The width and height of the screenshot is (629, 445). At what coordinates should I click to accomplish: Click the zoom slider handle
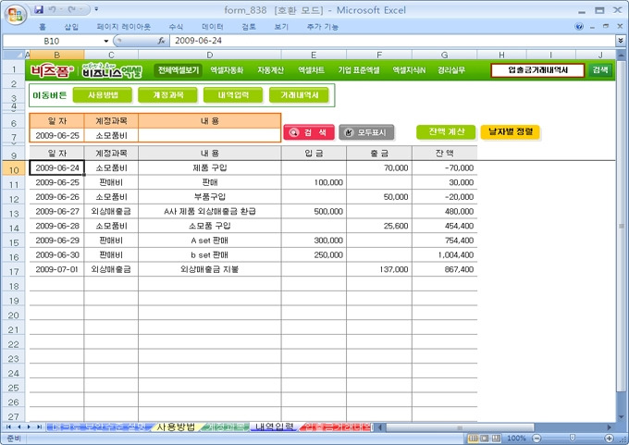(x=573, y=439)
